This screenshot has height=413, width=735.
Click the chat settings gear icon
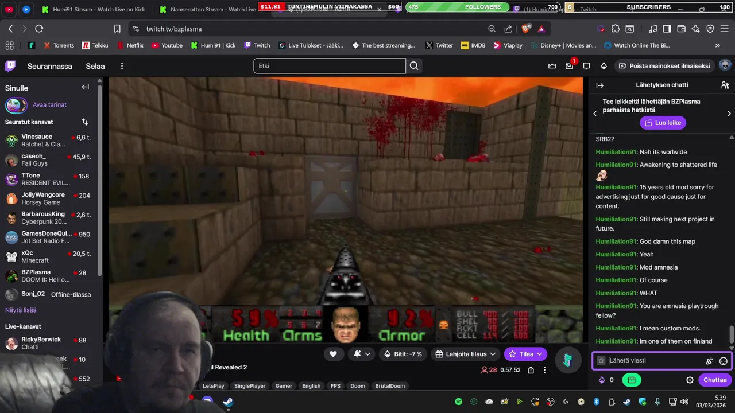pyautogui.click(x=690, y=380)
